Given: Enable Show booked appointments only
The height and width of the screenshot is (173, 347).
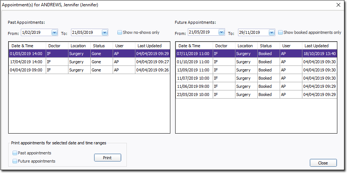Looking at the screenshot, I should [280, 32].
